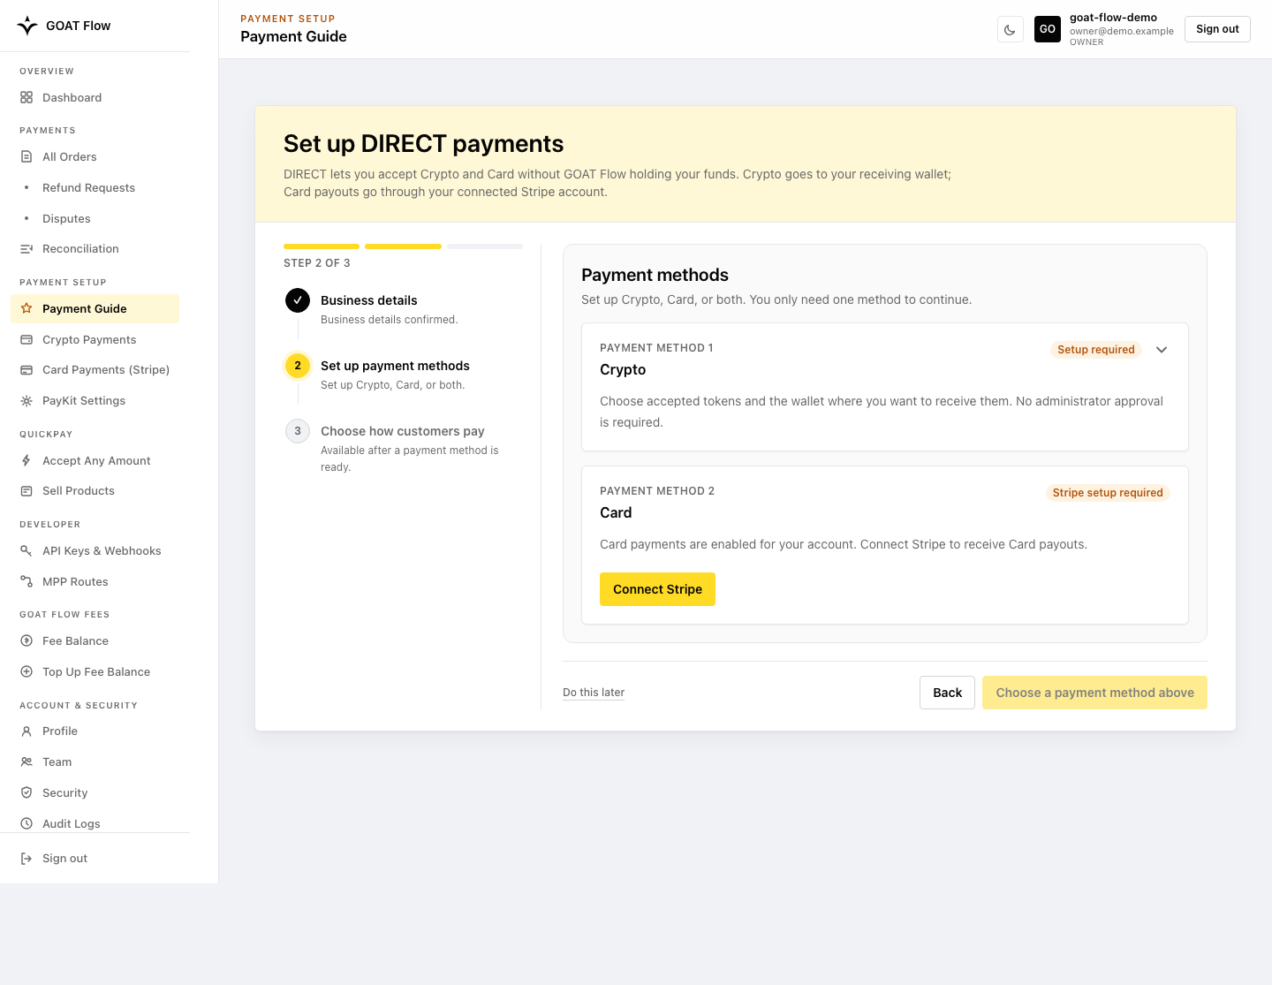This screenshot has width=1272, height=985.
Task: Click owner@demo.example email text
Action: [x=1122, y=31]
